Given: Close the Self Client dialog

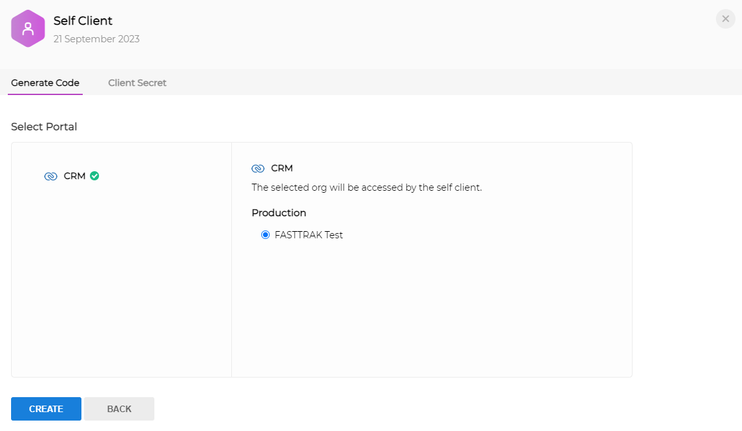Looking at the screenshot, I should 726,19.
